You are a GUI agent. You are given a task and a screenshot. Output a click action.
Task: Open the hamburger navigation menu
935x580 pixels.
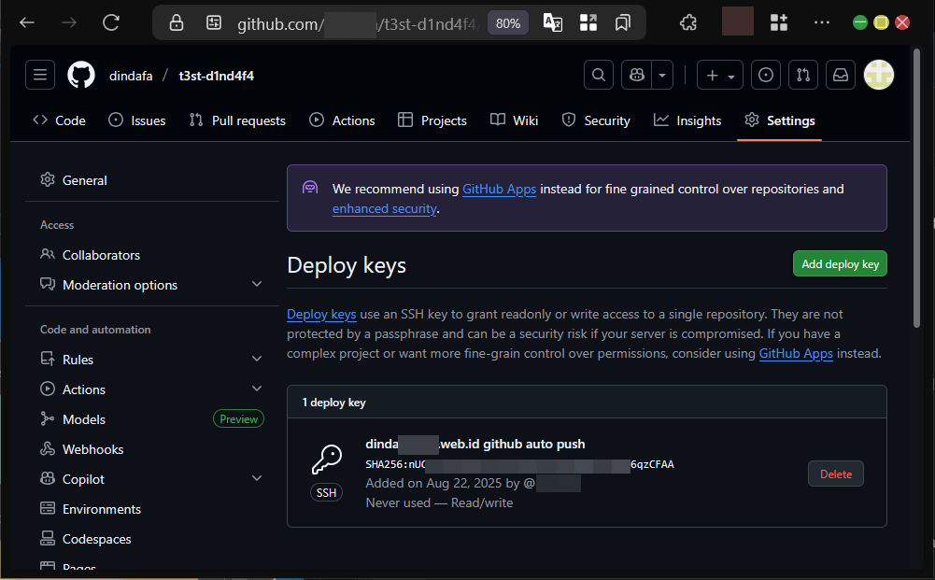(40, 76)
